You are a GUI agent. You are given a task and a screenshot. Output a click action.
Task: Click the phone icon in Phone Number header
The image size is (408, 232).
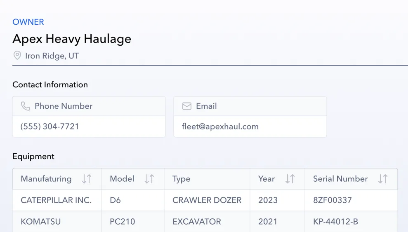[26, 106]
